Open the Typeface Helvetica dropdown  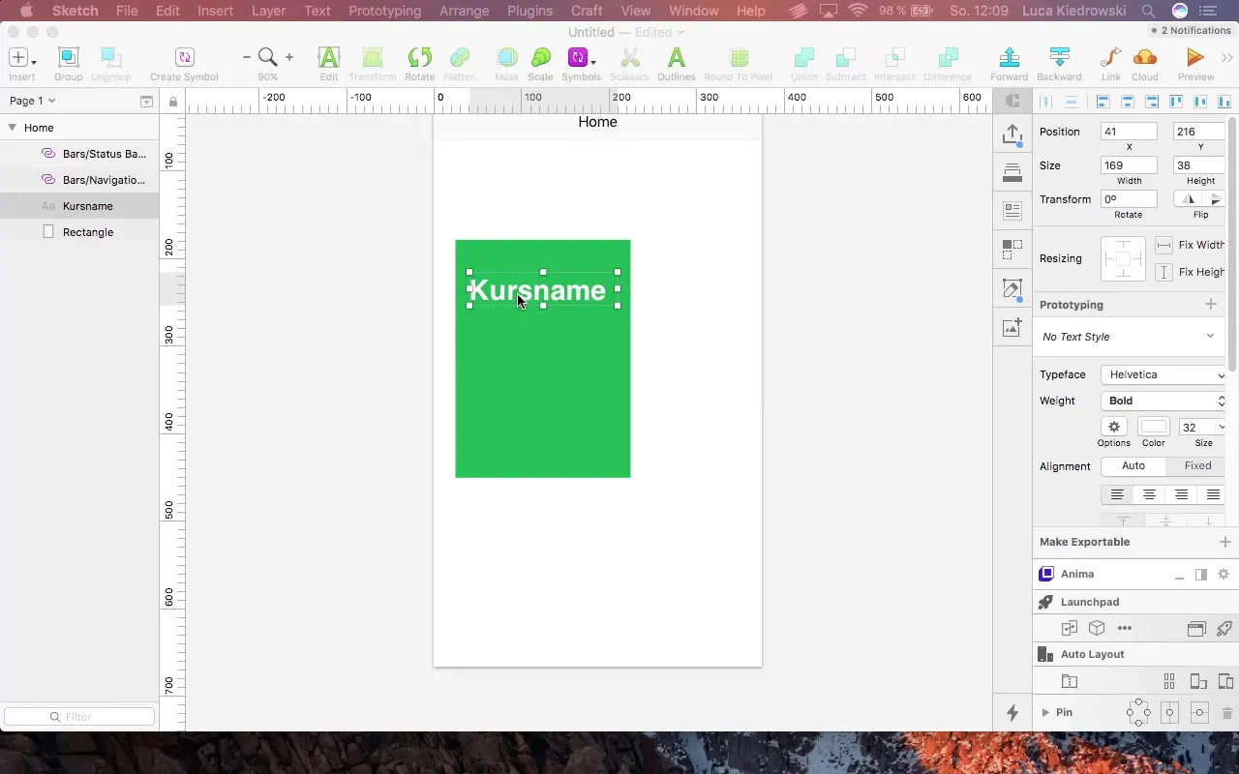tap(1164, 374)
